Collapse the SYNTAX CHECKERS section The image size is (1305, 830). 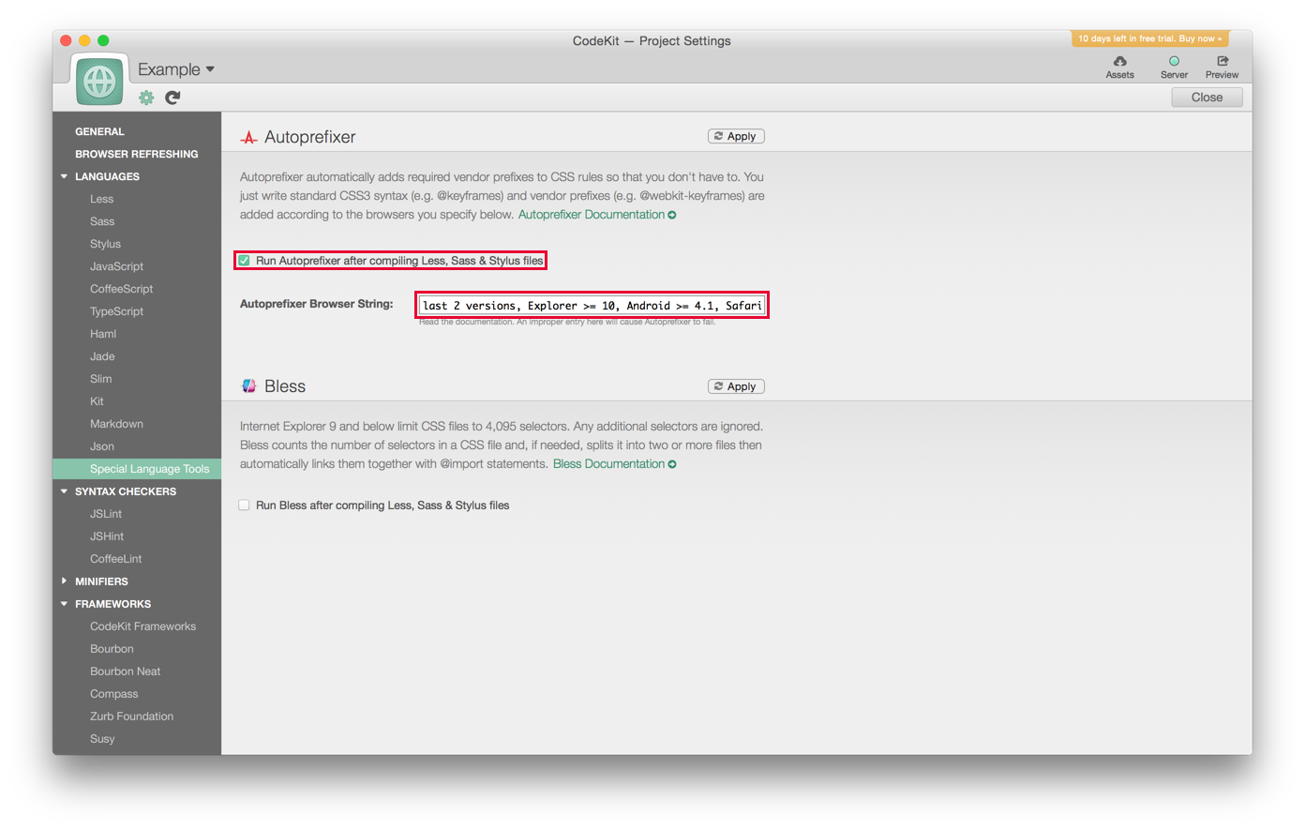(64, 491)
